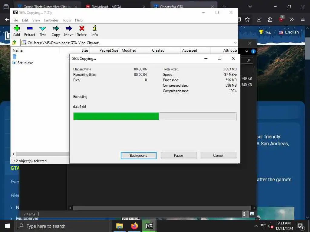Expand the 'N' section chevron on webpage
This screenshot has height=232, width=310.
(x=11, y=208)
